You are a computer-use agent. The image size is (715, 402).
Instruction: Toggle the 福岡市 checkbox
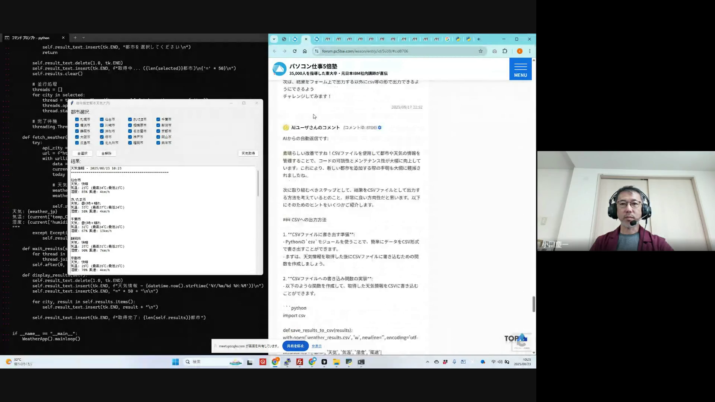click(x=130, y=143)
